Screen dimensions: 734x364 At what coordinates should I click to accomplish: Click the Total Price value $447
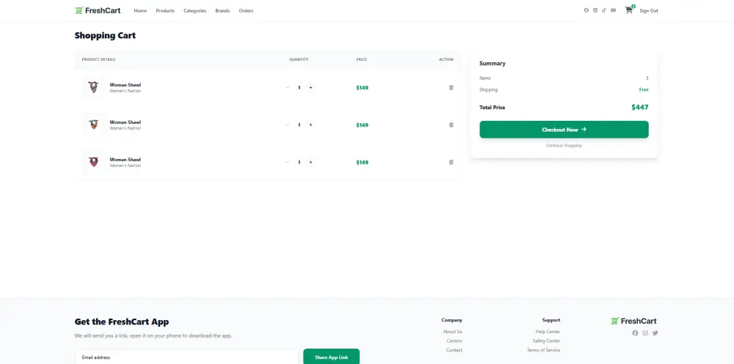coord(640,108)
